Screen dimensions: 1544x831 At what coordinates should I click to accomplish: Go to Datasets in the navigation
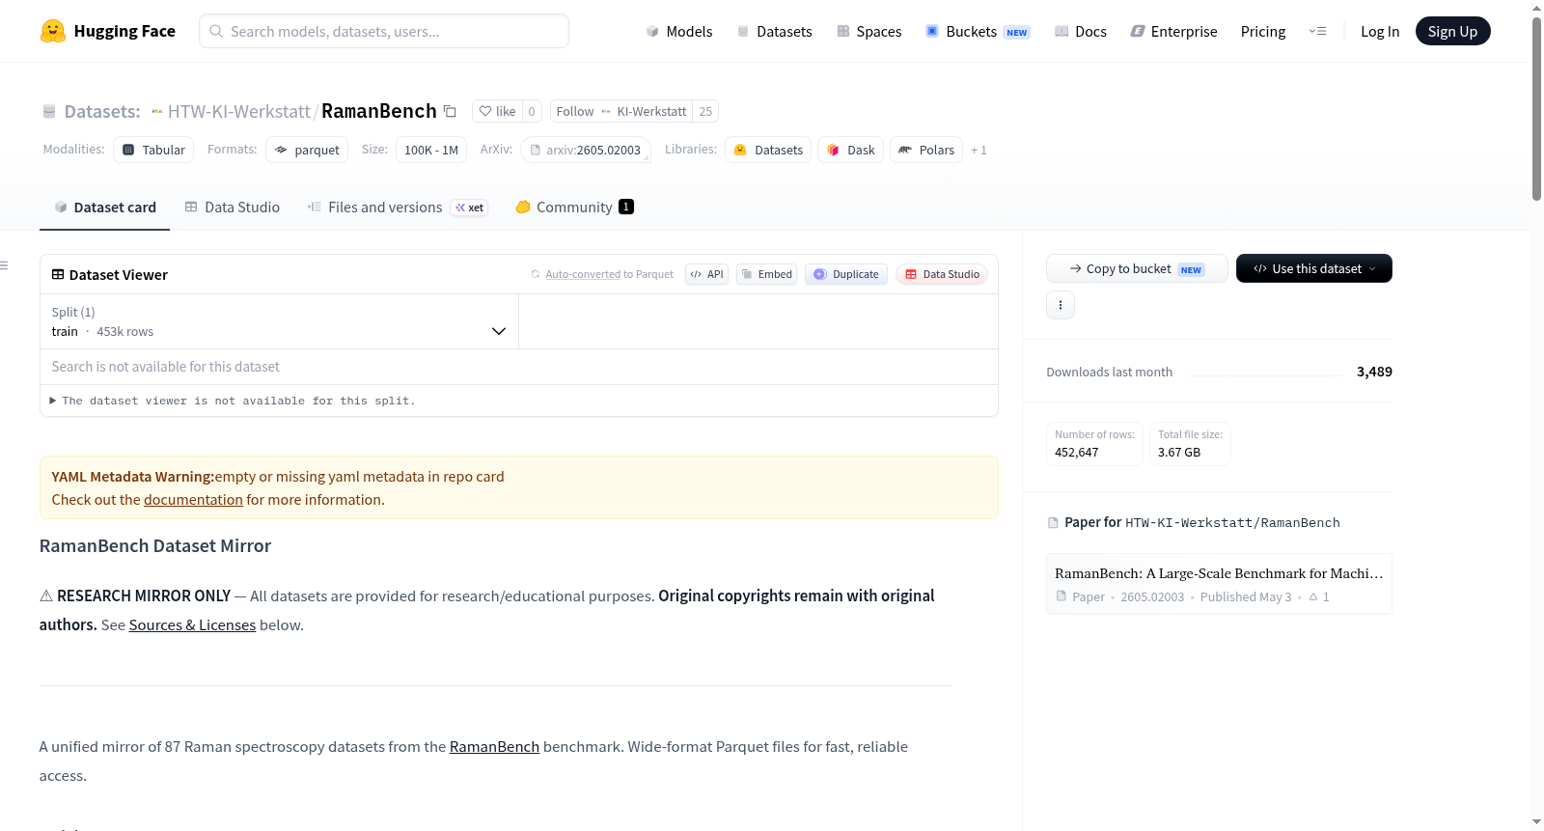point(774,31)
